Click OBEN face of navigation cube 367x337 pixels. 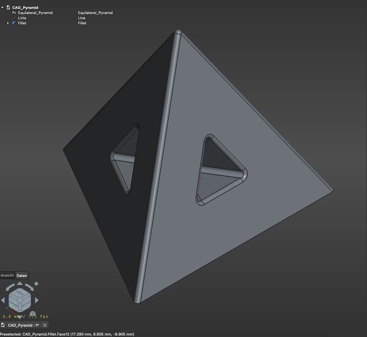20,293
